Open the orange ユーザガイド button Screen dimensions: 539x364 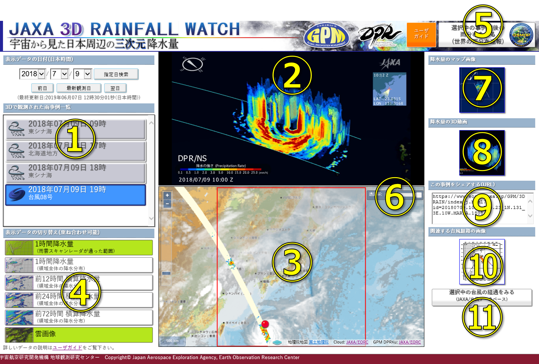coord(421,34)
